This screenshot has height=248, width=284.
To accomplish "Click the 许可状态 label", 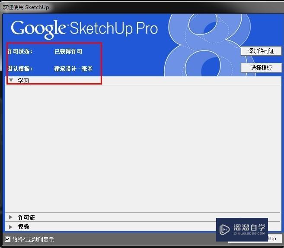I will pyautogui.click(x=20, y=51).
